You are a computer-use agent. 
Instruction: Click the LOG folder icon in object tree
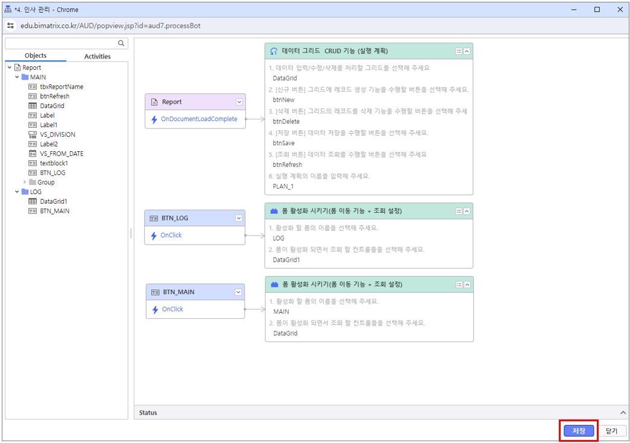point(25,192)
